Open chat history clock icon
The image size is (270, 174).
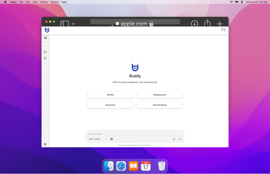45,58
